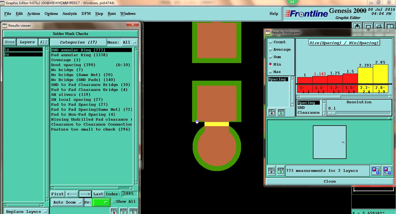Click DEL icon beside the 773 measurements status
396x214 pixels.
[x=271, y=171]
